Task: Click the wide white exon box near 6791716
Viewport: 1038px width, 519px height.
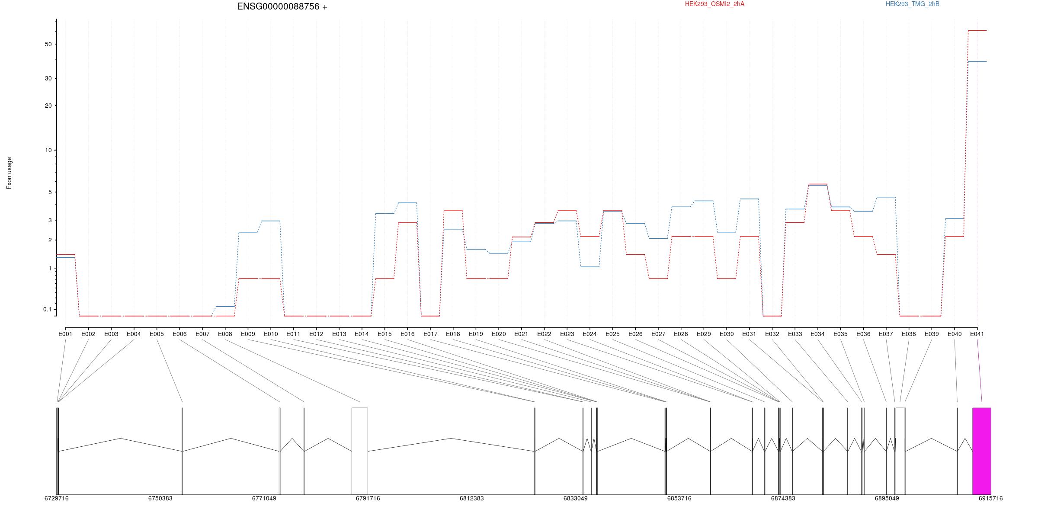Action: pyautogui.click(x=360, y=451)
